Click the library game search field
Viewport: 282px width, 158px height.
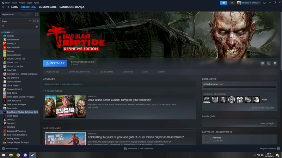click(18, 26)
